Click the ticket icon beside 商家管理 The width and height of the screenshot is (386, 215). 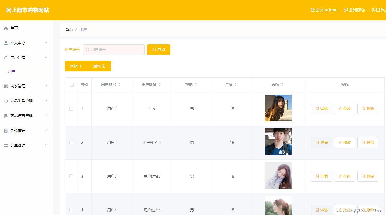pos(6,86)
